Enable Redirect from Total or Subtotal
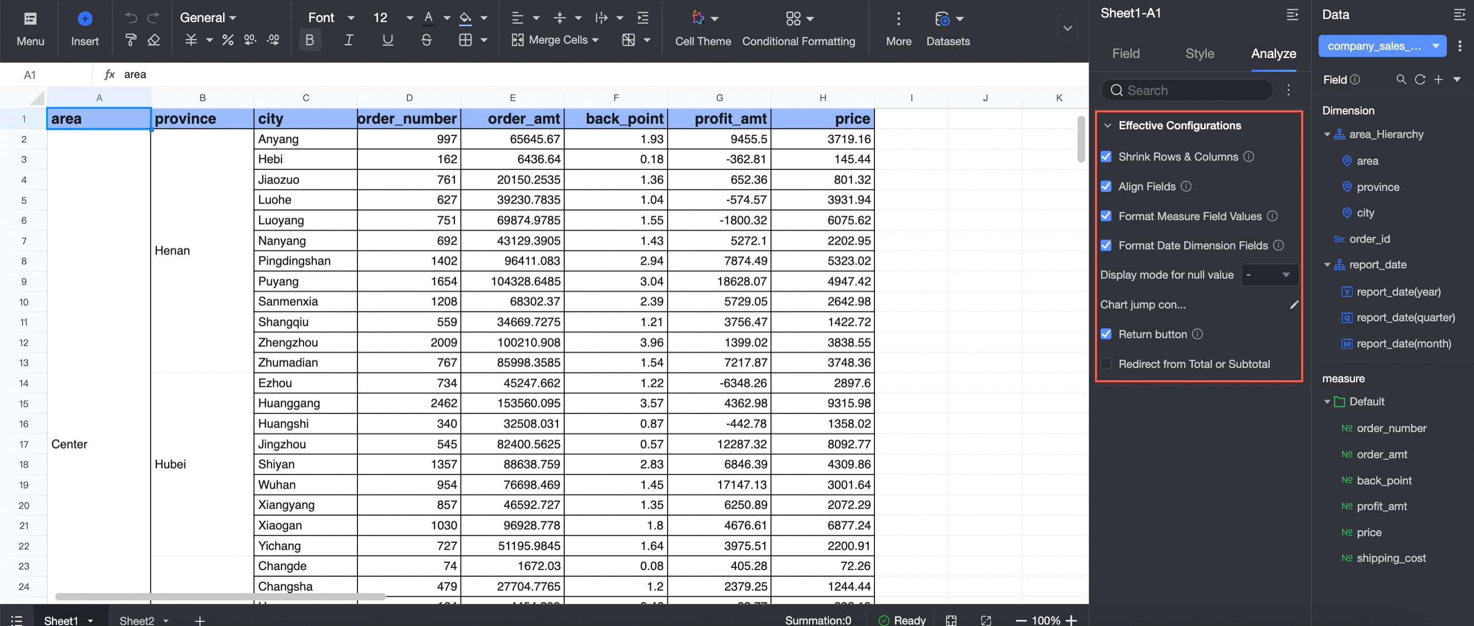 click(x=1106, y=363)
